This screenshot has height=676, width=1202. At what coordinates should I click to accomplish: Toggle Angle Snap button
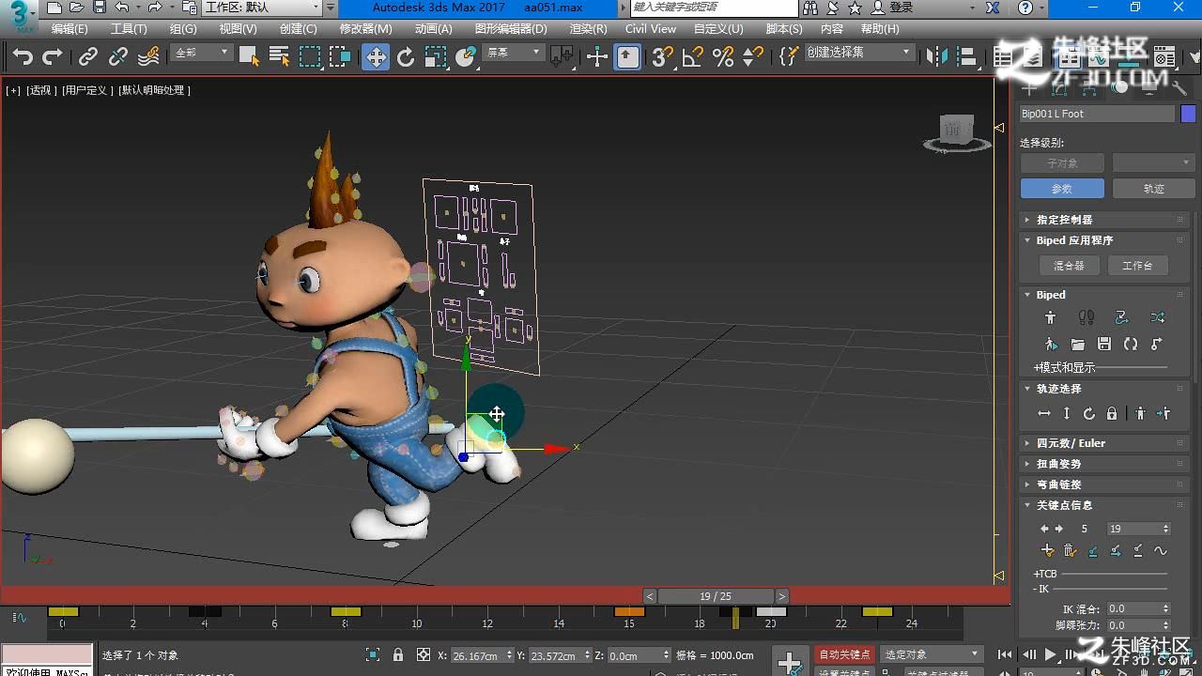693,57
